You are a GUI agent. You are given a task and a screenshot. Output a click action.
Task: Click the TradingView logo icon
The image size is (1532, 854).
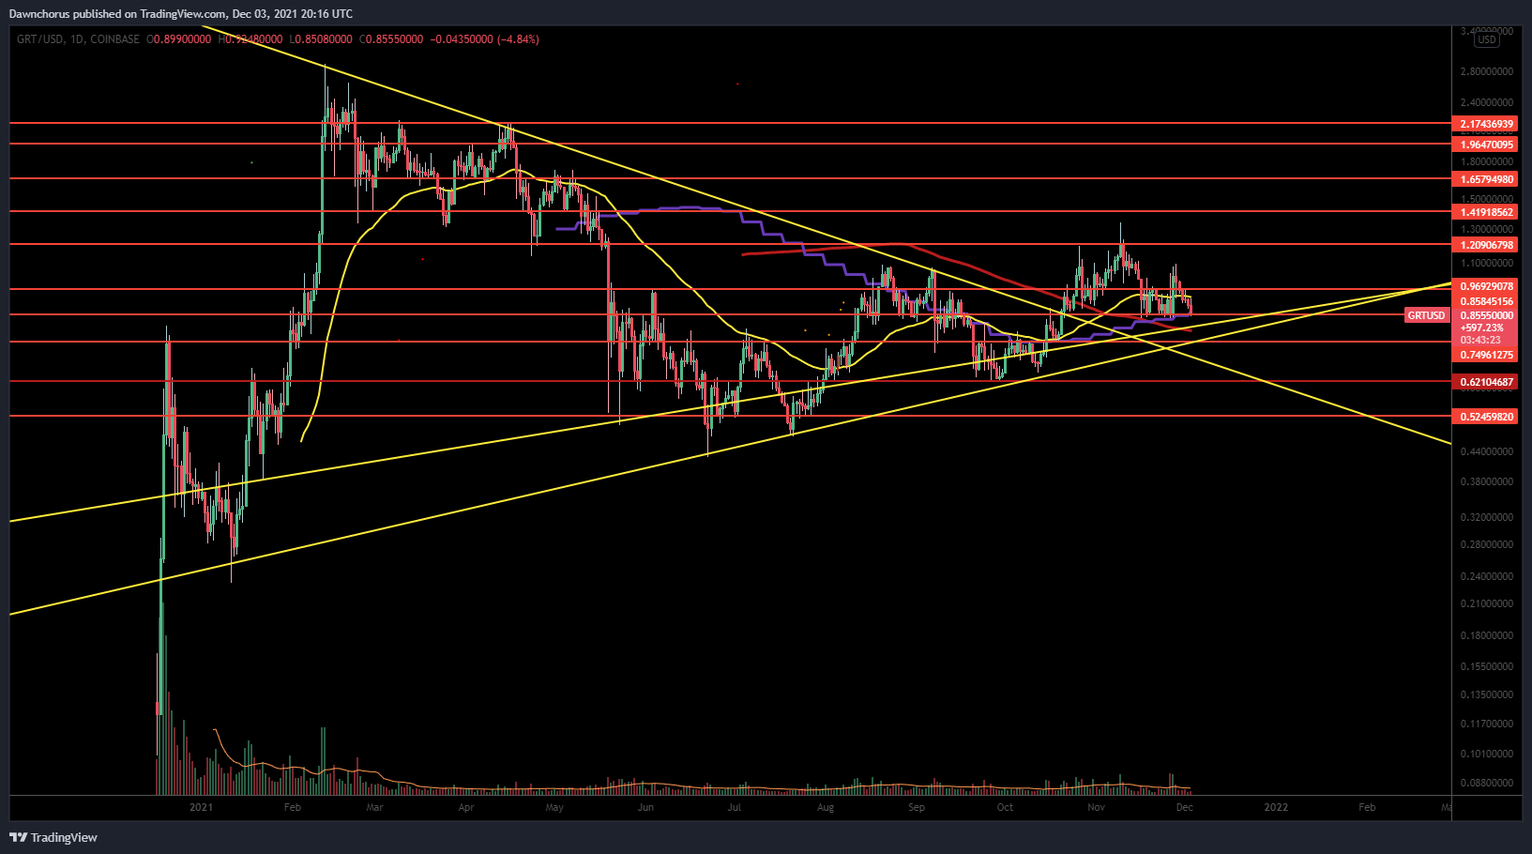[x=18, y=837]
